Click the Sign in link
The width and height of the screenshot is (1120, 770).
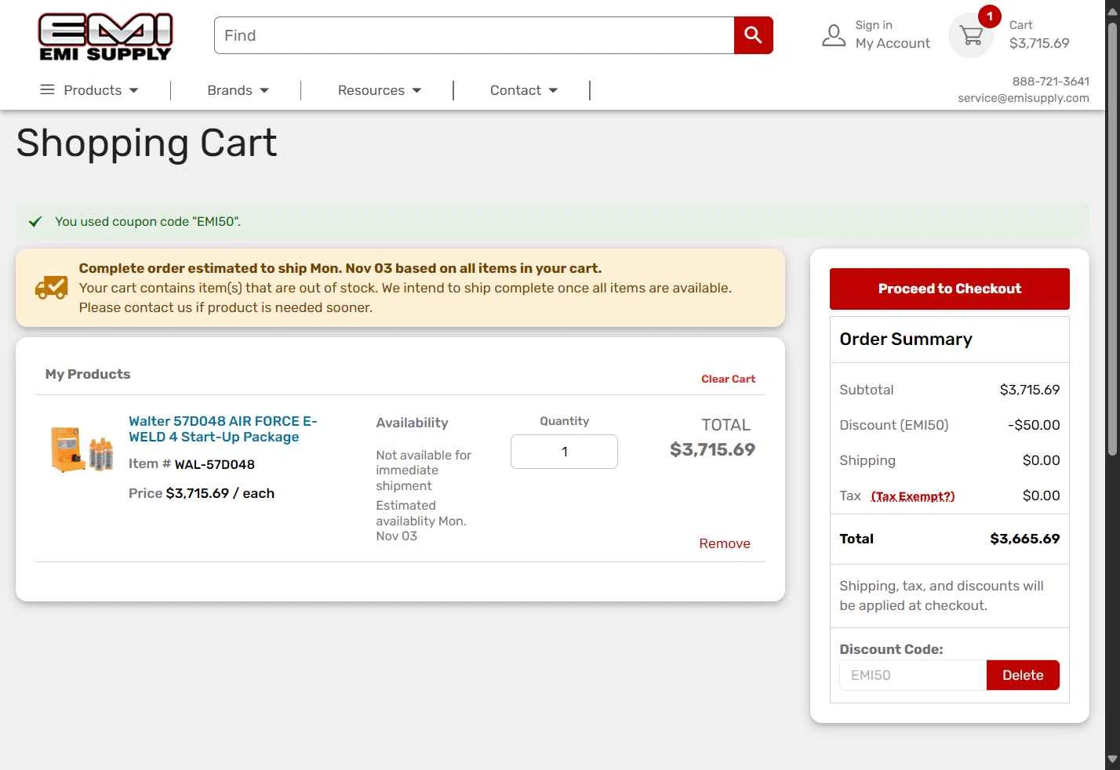874,25
